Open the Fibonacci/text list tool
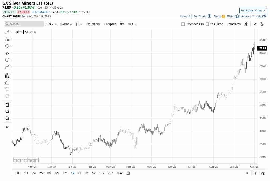Screen dimensions: 270x181 (7, 39)
